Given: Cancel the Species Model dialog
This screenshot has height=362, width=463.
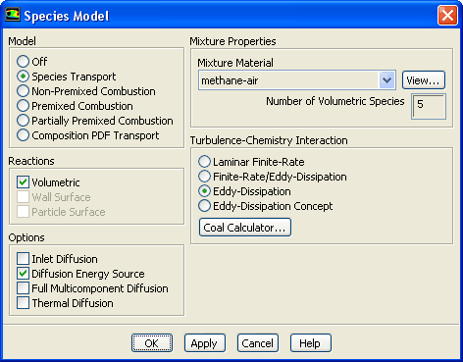Looking at the screenshot, I should coord(258,343).
